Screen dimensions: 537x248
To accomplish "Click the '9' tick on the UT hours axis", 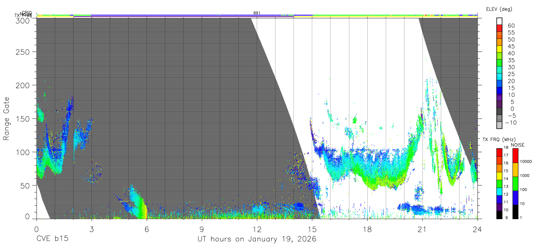I will pos(202,229).
